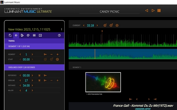Jump to segment start icon

(x=45, y=54)
